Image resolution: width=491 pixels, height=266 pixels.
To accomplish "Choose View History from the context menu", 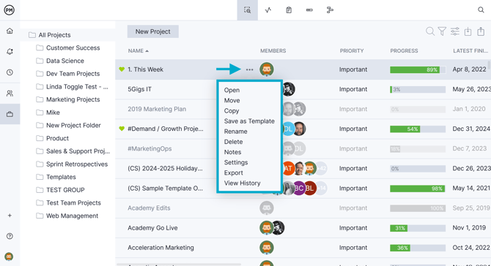I will click(242, 183).
